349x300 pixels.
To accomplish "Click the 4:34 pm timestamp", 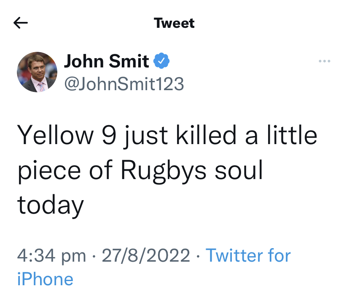I will pyautogui.click(x=52, y=255).
